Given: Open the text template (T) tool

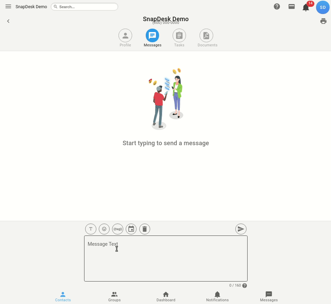Looking at the screenshot, I should coord(91,229).
